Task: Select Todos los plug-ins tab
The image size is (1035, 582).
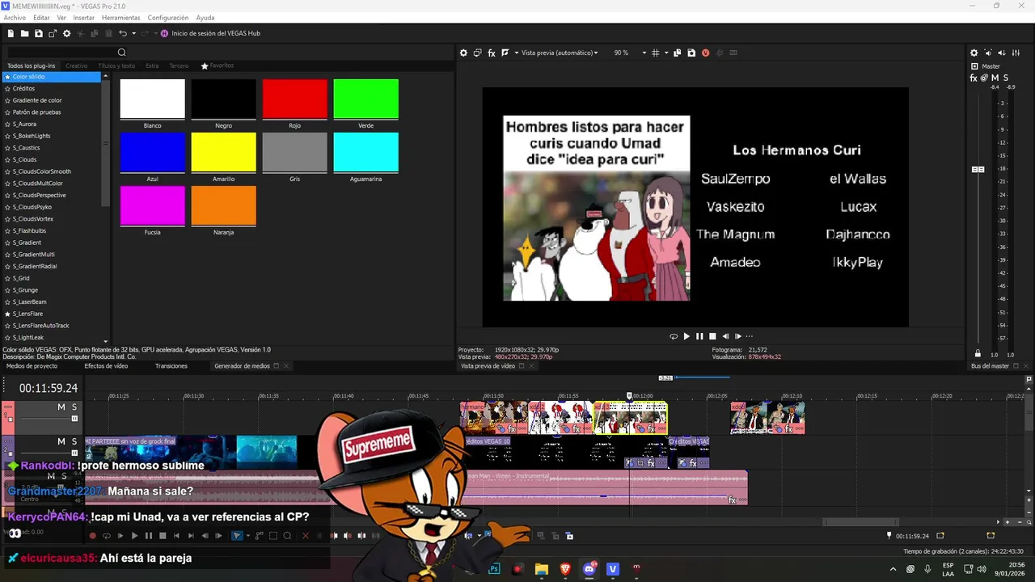Action: pos(32,65)
